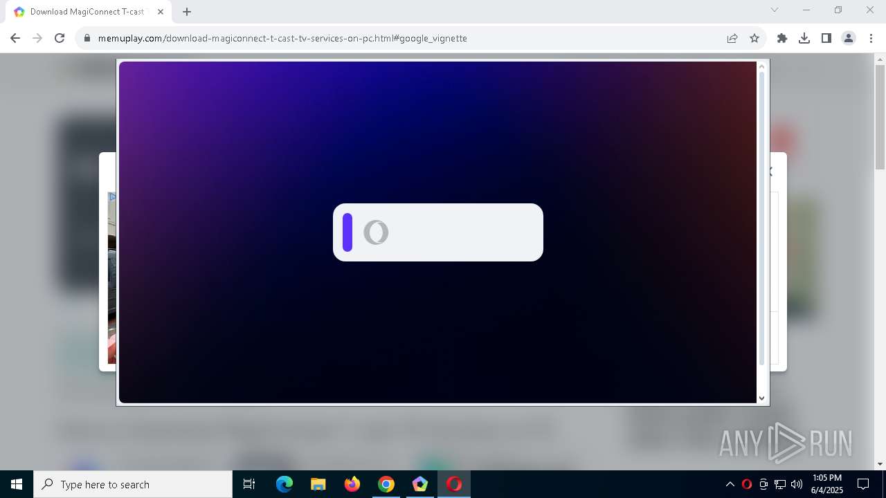Image resolution: width=886 pixels, height=498 pixels.
Task: Open the notification center
Action: click(863, 484)
